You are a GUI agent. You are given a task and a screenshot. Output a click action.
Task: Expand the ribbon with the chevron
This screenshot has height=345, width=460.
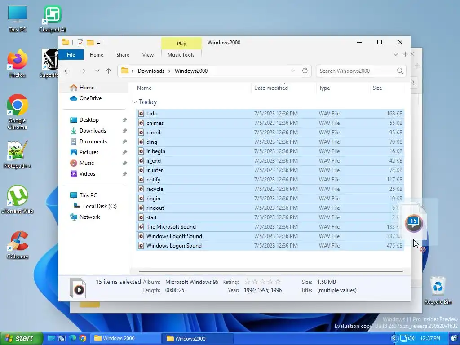[x=396, y=54]
